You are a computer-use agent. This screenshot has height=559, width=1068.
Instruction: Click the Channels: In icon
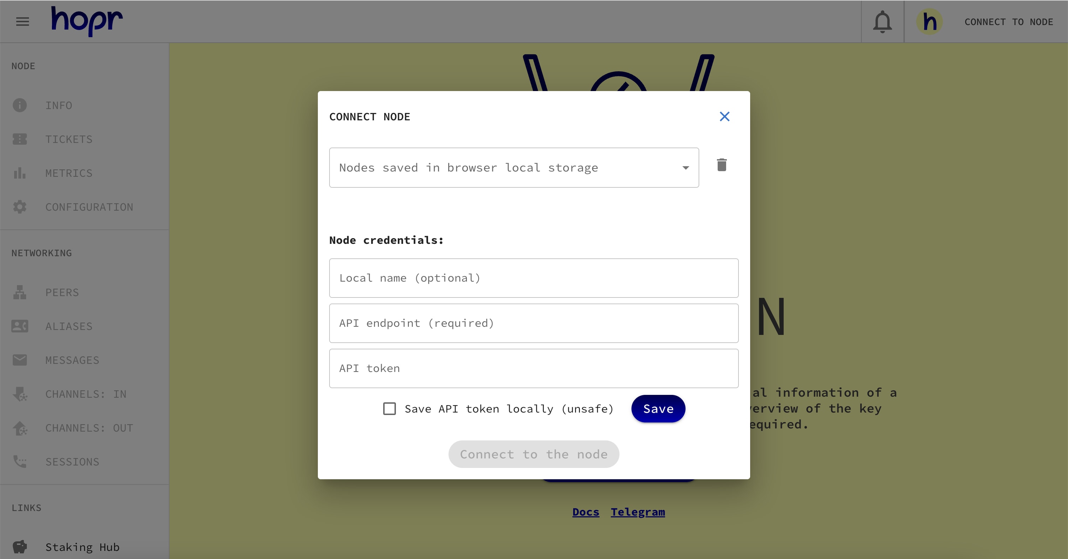pyautogui.click(x=19, y=394)
